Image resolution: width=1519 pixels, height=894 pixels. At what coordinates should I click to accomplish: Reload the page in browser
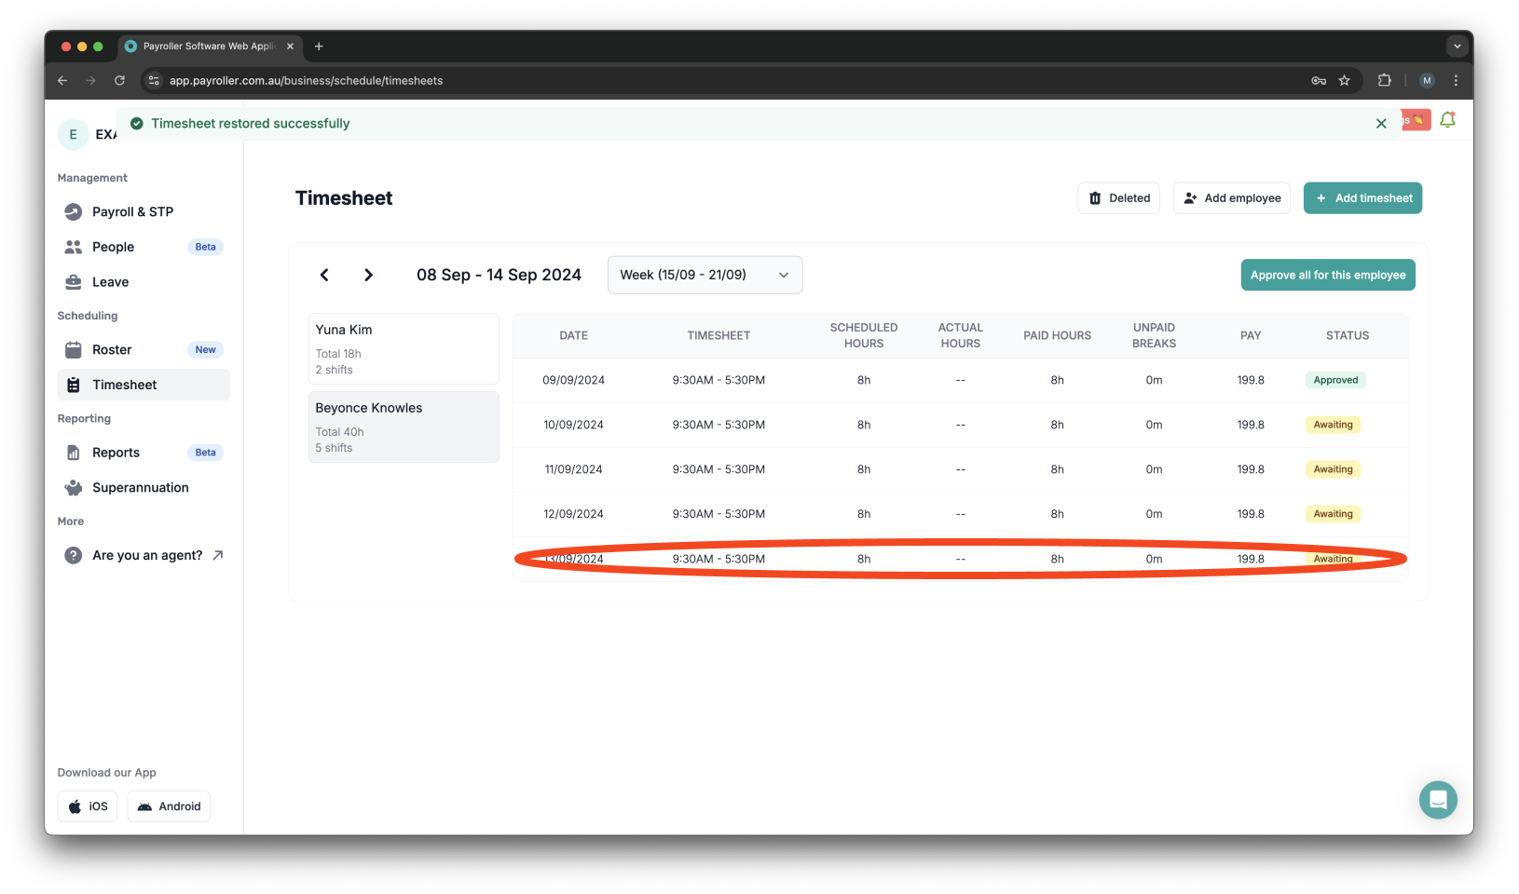point(119,81)
